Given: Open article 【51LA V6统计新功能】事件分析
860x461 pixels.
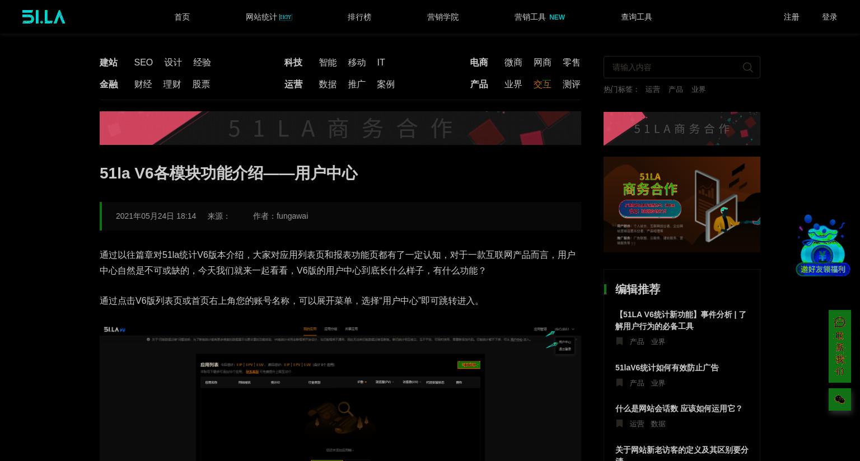Looking at the screenshot, I should tap(681, 320).
